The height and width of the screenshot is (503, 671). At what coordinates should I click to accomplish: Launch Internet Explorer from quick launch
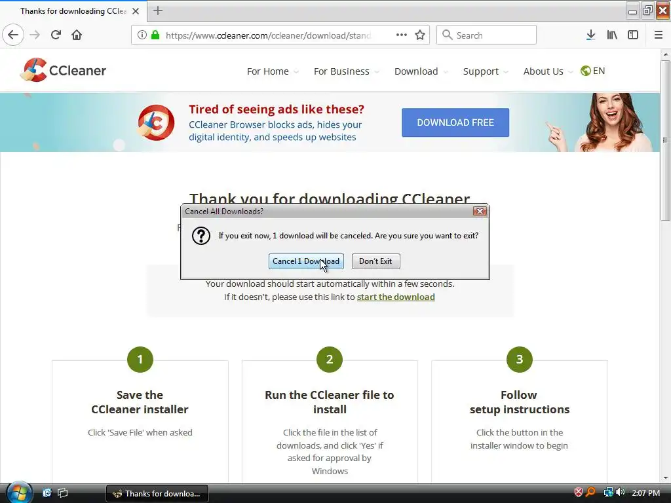(x=47, y=493)
